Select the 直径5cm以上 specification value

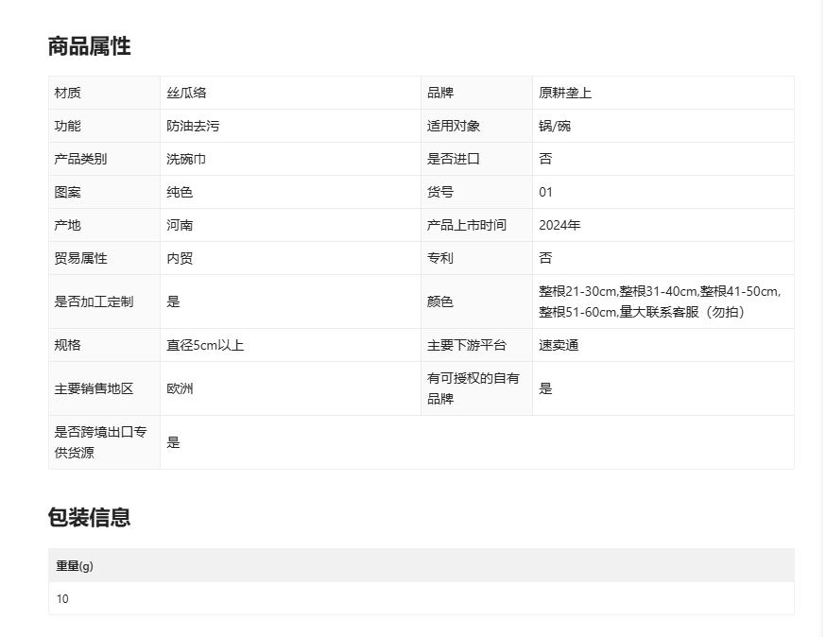(x=205, y=345)
